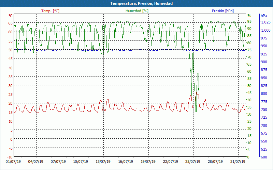273x170 pixels.
Task: Select the blue Presión [hPa] legend label
Action: point(223,11)
